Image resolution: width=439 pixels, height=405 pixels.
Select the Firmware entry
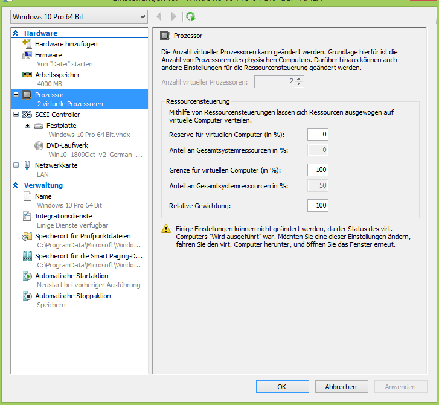click(48, 55)
